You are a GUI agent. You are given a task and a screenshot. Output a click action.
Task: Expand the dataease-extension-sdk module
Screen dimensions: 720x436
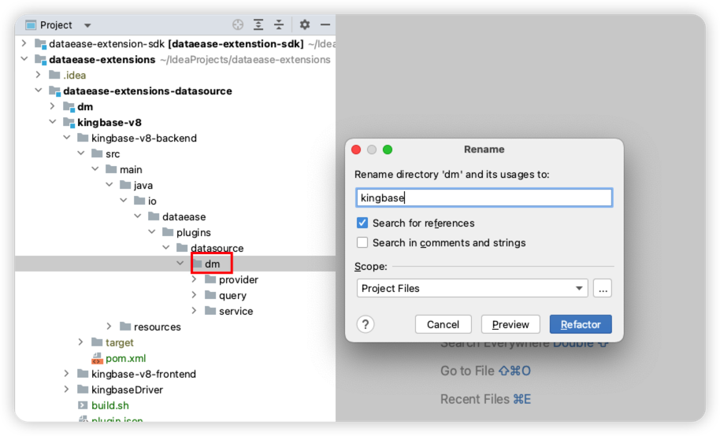(x=24, y=43)
